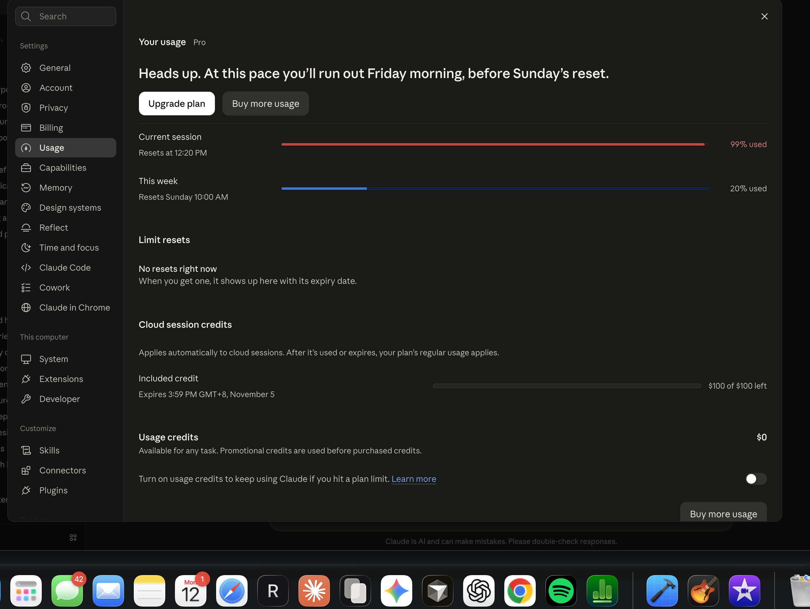Viewport: 810px width, 609px height.
Task: Click the Included credit progress bar
Action: point(567,386)
